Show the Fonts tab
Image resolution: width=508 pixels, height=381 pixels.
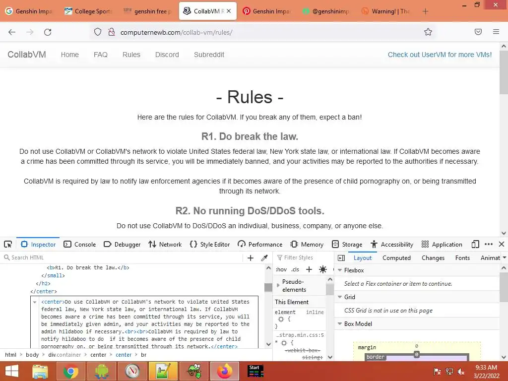coord(462,258)
